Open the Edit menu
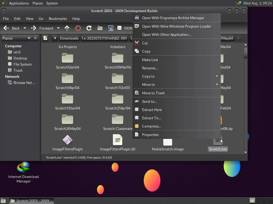 (17, 19)
